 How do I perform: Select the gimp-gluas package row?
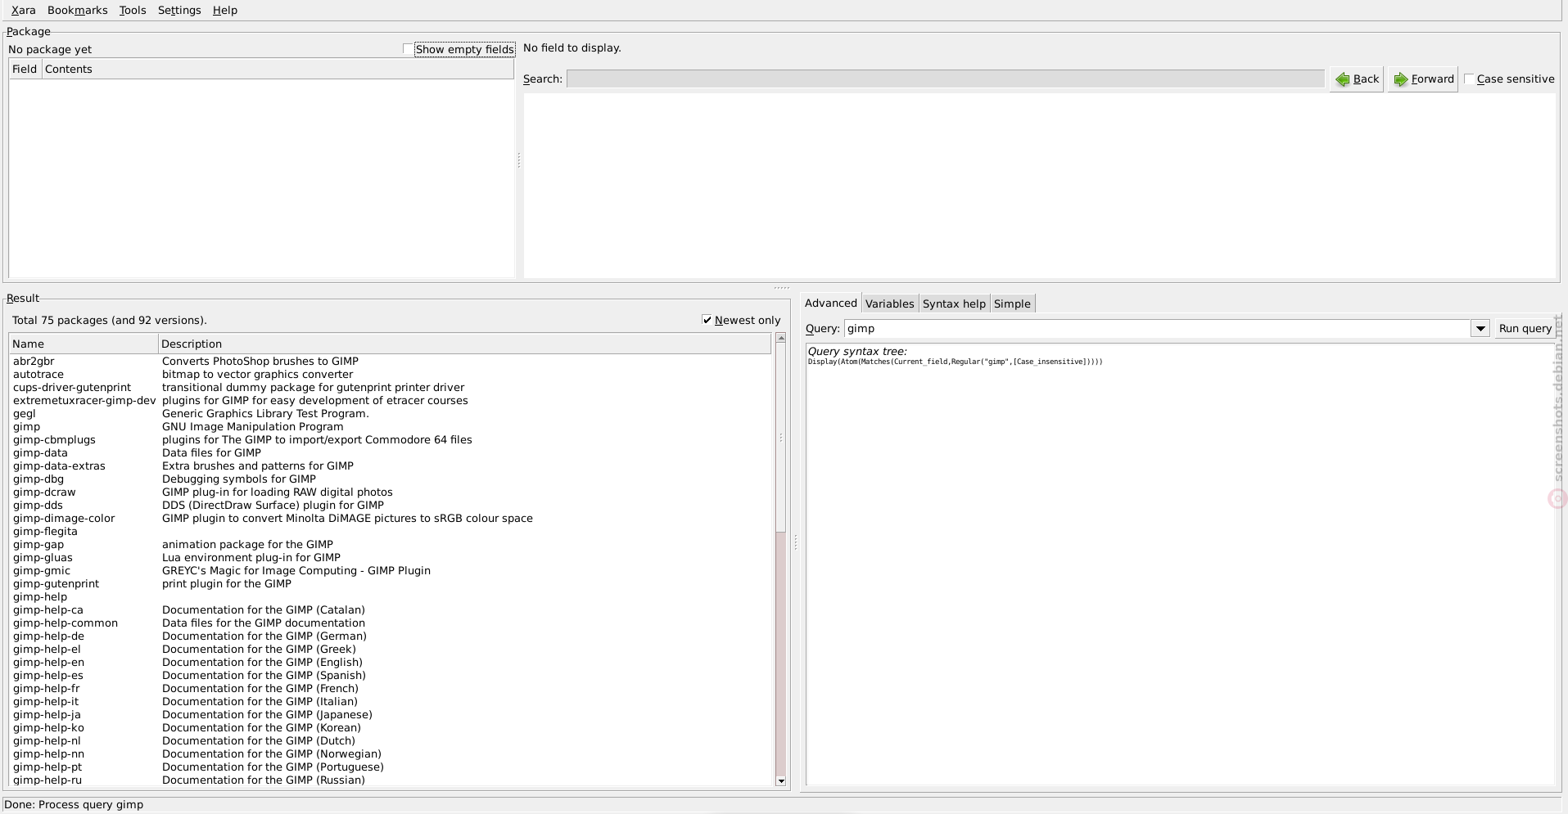(x=391, y=557)
